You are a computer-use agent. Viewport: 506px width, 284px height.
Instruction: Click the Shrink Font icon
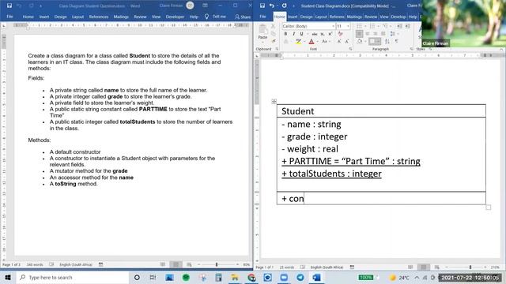[347, 42]
